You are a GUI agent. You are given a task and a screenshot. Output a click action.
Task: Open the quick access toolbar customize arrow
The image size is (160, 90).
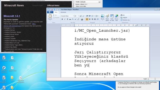pyautogui.click(x=59, y=9)
